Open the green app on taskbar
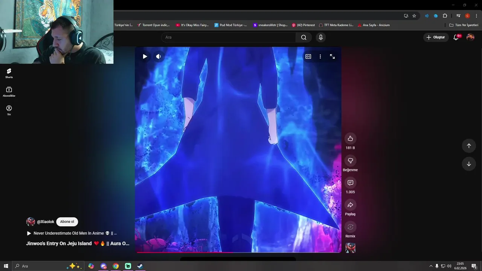 tap(128, 266)
